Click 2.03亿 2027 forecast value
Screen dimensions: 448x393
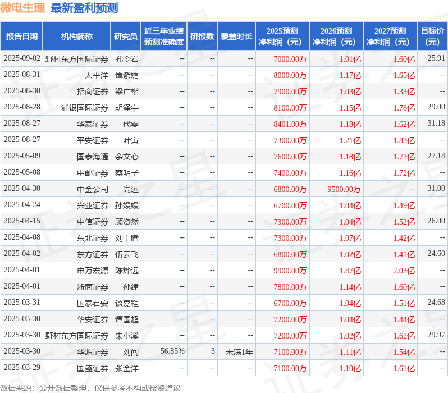click(x=404, y=271)
